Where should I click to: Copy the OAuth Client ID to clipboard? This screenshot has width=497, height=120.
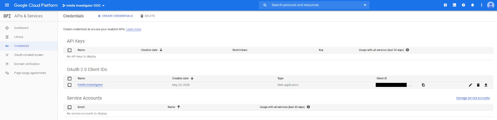click(423, 85)
